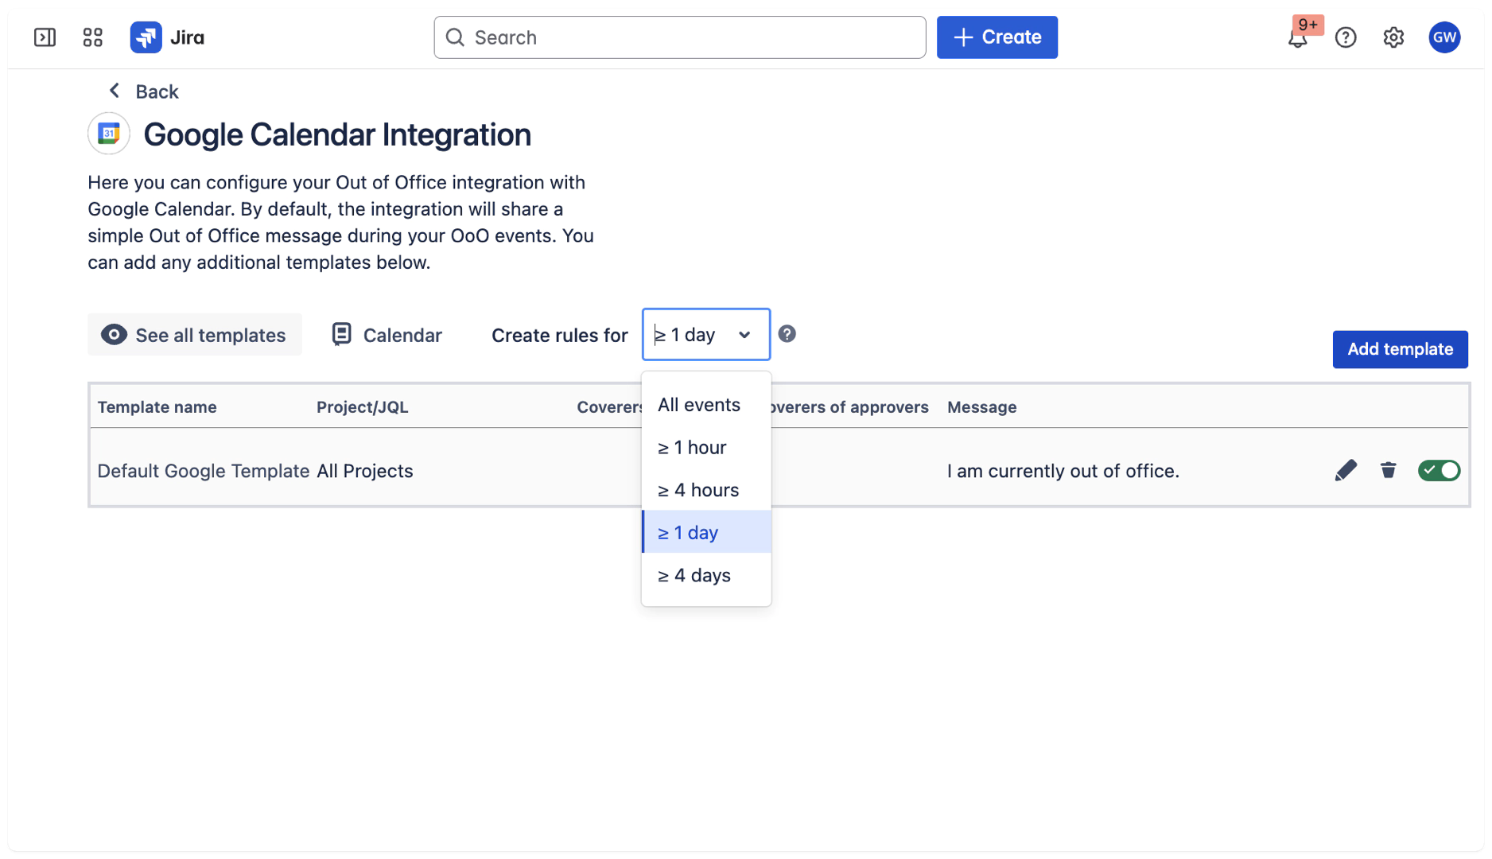Image resolution: width=1492 pixels, height=859 pixels.
Task: Toggle See all templates view
Action: tap(194, 335)
